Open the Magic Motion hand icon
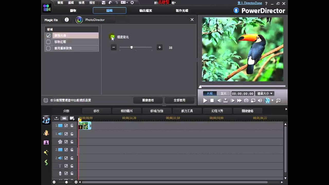 tap(46, 133)
